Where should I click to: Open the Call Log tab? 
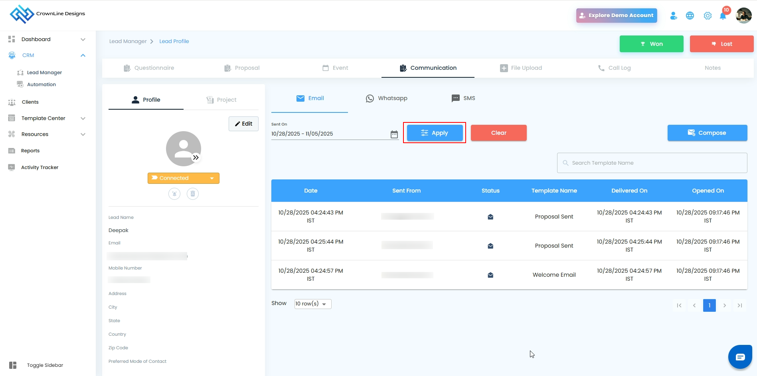pyautogui.click(x=614, y=68)
